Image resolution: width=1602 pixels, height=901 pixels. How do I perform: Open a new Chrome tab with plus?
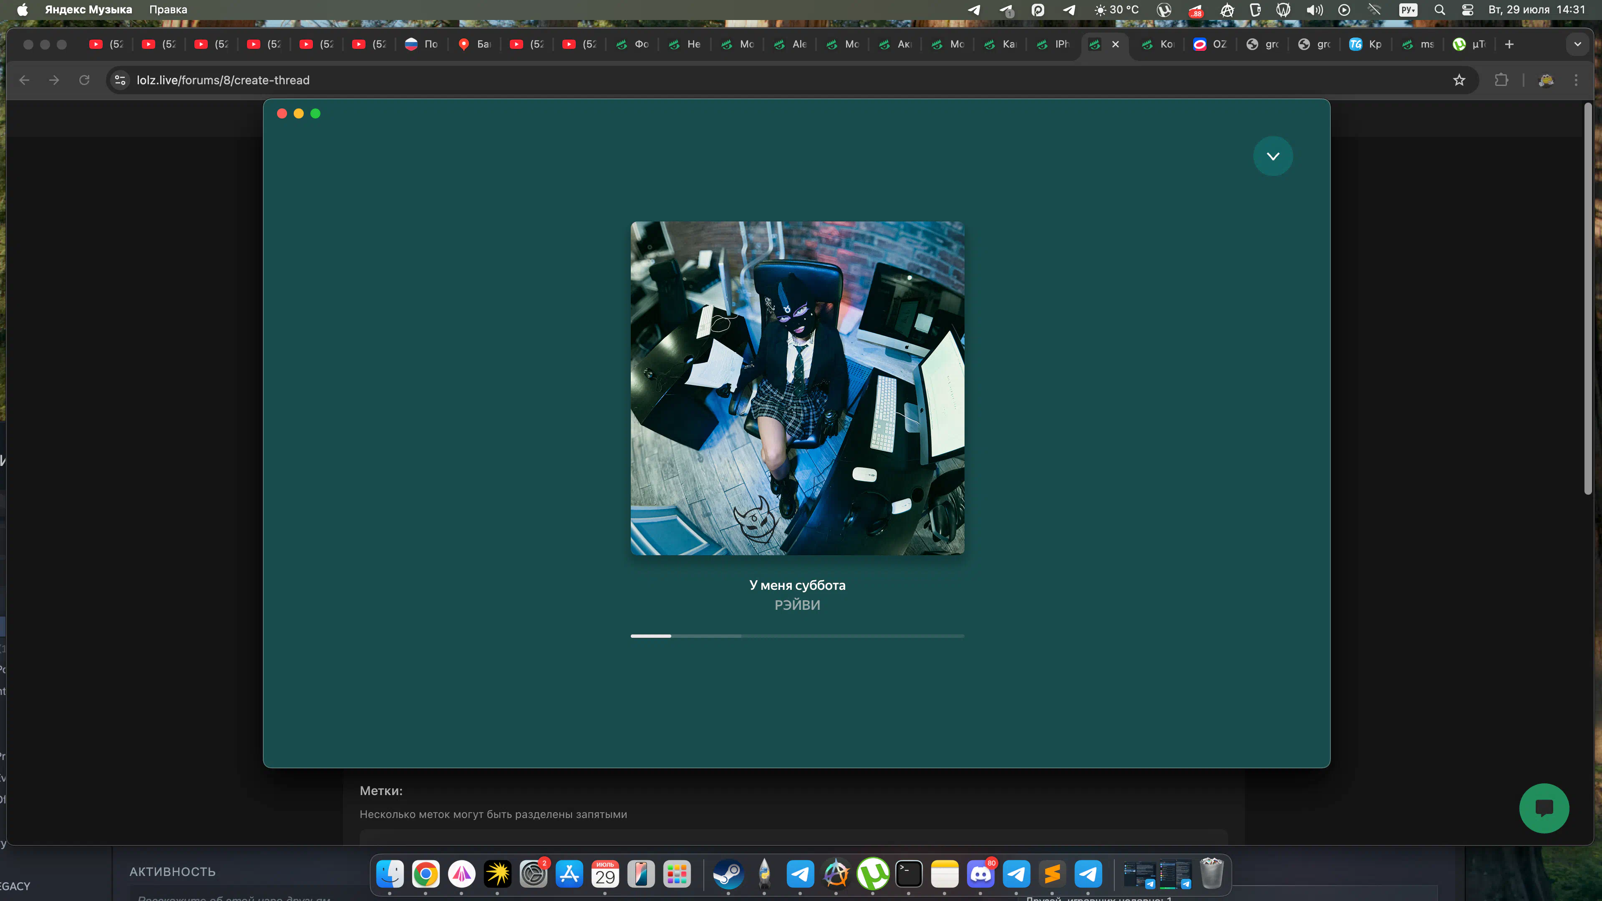tap(1509, 44)
